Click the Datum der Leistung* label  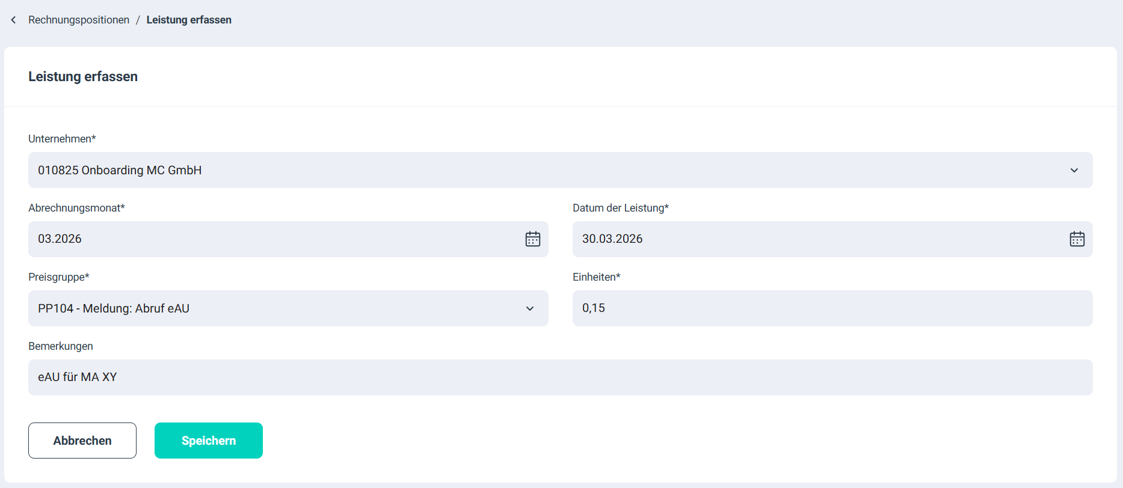pyautogui.click(x=620, y=208)
